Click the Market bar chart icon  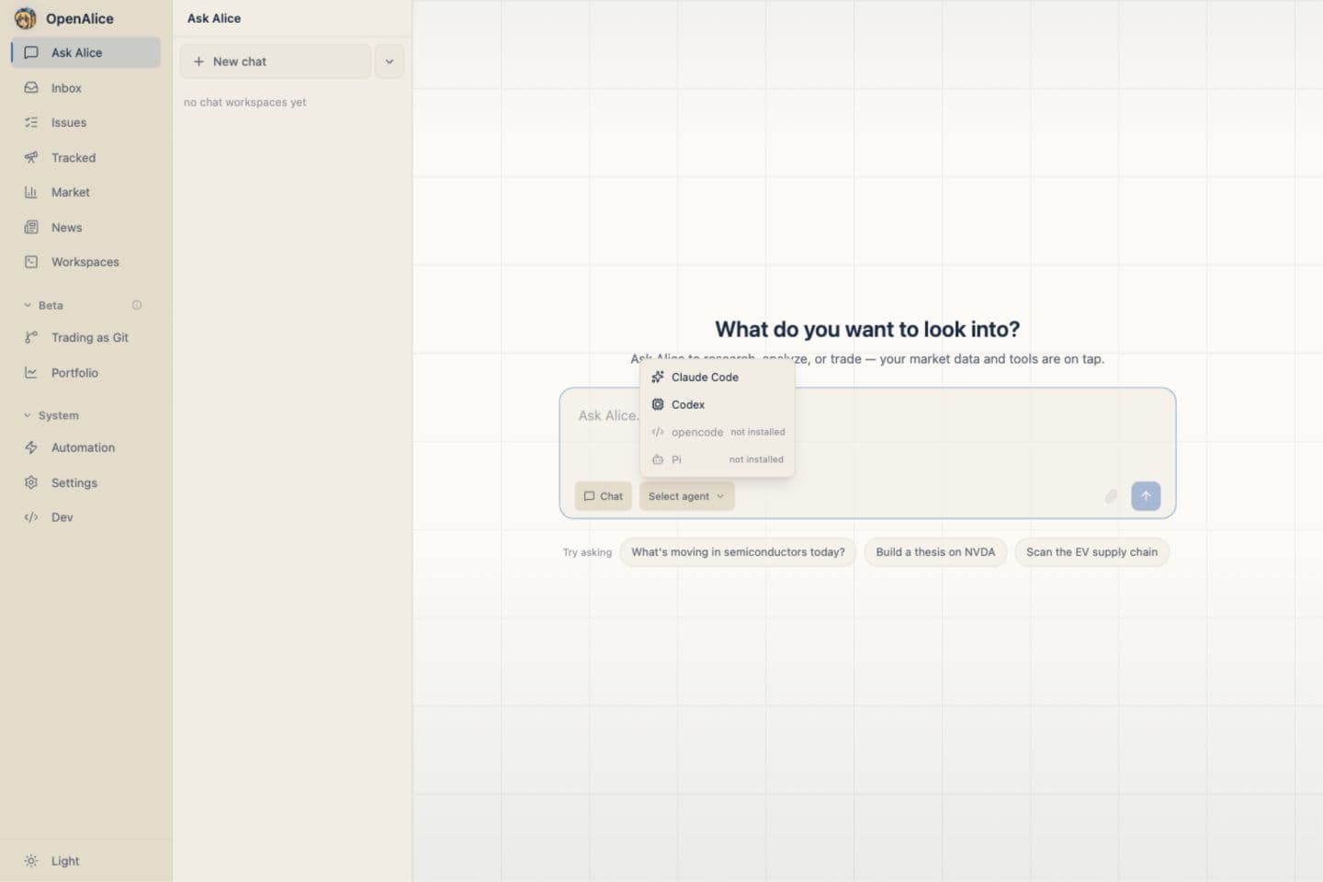[31, 192]
